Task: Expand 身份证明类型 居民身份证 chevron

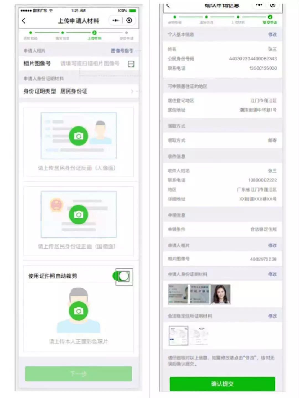Action: point(132,91)
